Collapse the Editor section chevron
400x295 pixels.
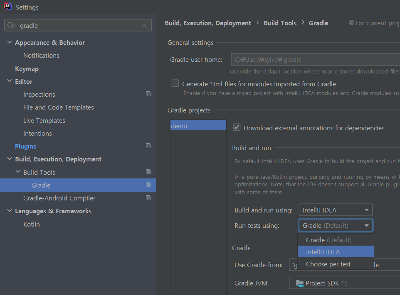click(x=10, y=81)
